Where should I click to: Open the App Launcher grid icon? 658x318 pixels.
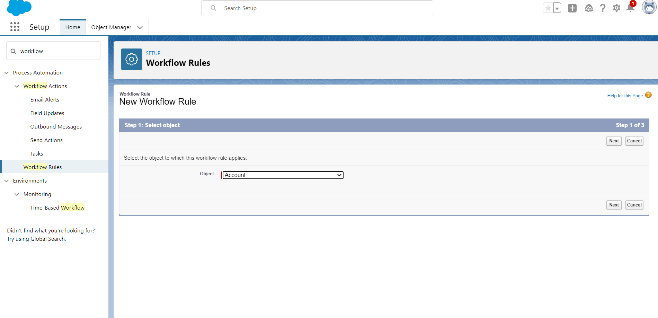pyautogui.click(x=15, y=27)
